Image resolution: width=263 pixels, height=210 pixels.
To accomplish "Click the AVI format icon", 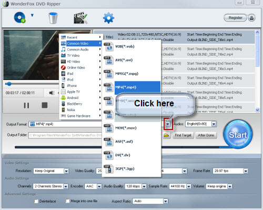I will 108,60.
